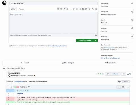Click the last square icon in comment toolbar
Image resolution: width=136 pixels, height=105 pixels.
(x=96, y=9)
